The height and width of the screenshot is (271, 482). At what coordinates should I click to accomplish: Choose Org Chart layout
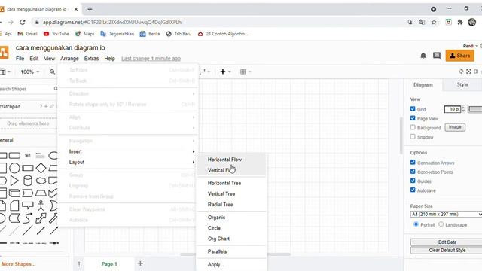point(231,239)
